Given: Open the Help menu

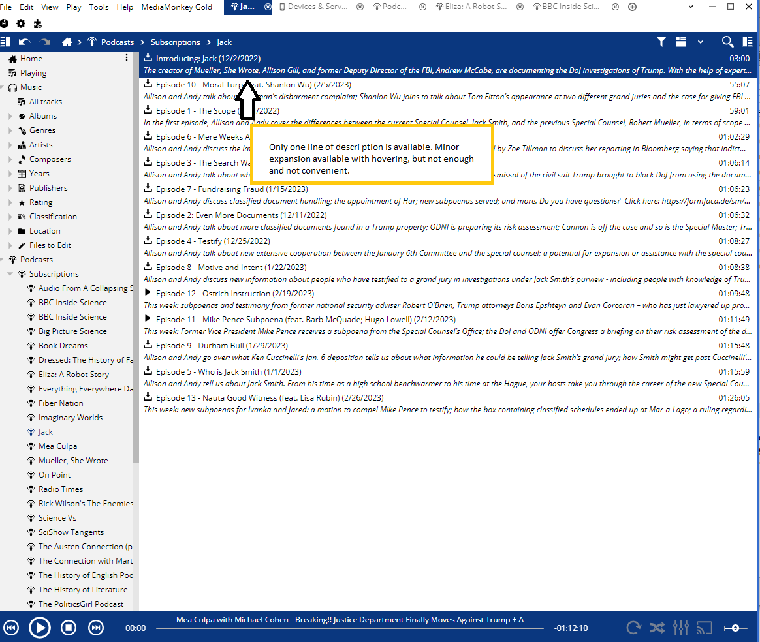Looking at the screenshot, I should [125, 7].
